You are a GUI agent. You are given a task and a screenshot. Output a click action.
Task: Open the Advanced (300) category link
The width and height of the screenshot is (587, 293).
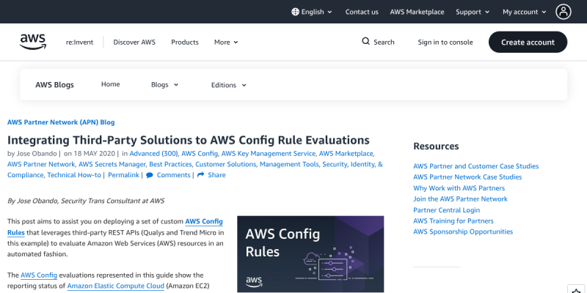pos(153,154)
